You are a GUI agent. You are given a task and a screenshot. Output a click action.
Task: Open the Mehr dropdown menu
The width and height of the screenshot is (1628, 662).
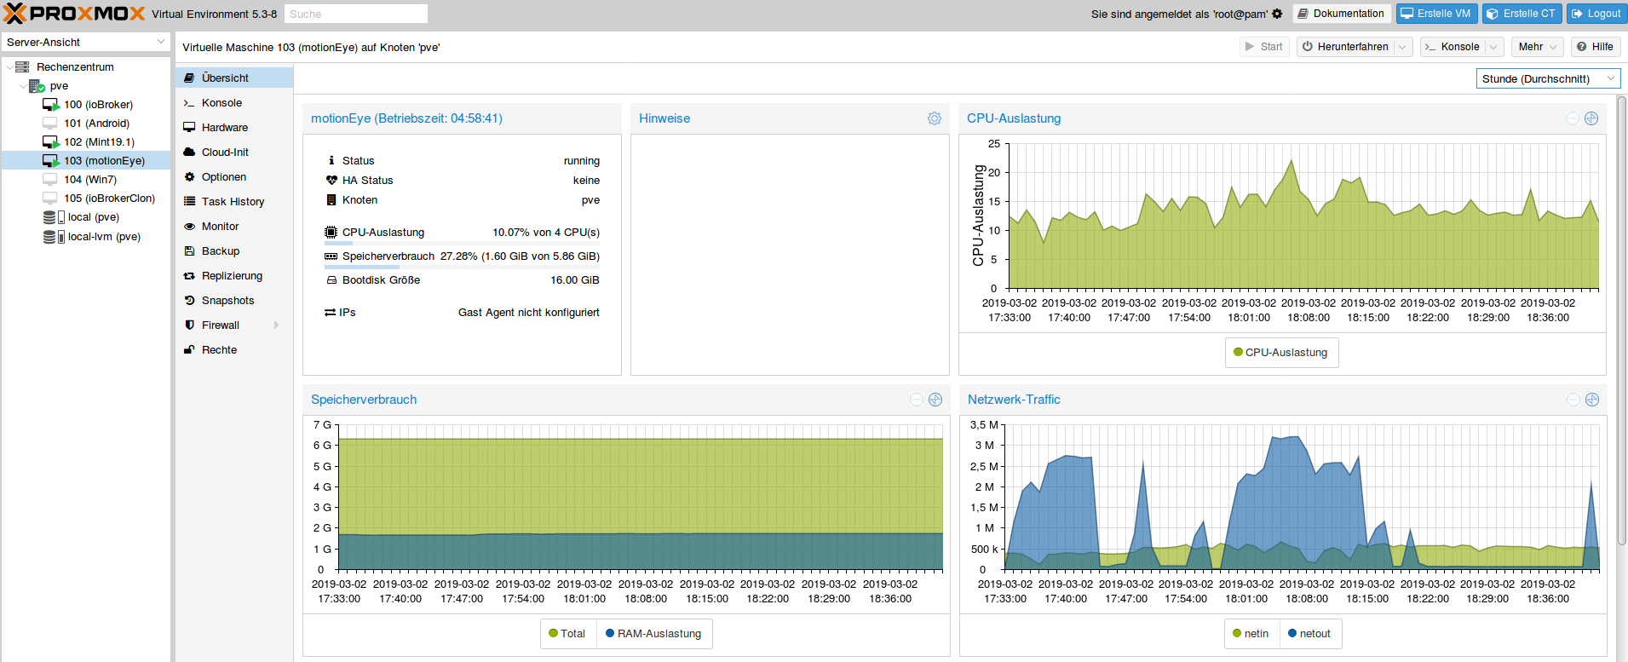1538,47
